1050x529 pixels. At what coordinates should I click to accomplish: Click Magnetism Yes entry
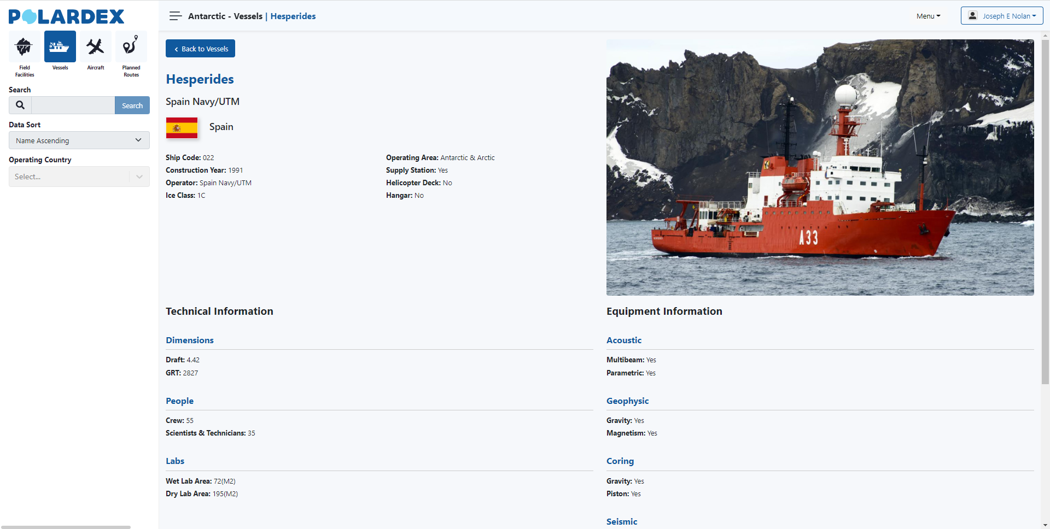[x=632, y=433]
